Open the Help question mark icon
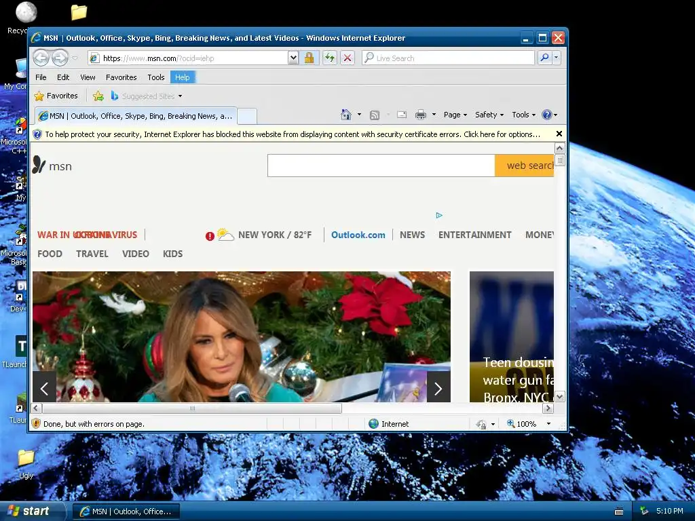Screen dimensions: 695x521 click(x=547, y=115)
